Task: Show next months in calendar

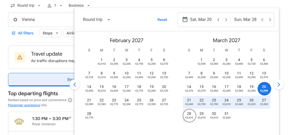Action: (279, 84)
